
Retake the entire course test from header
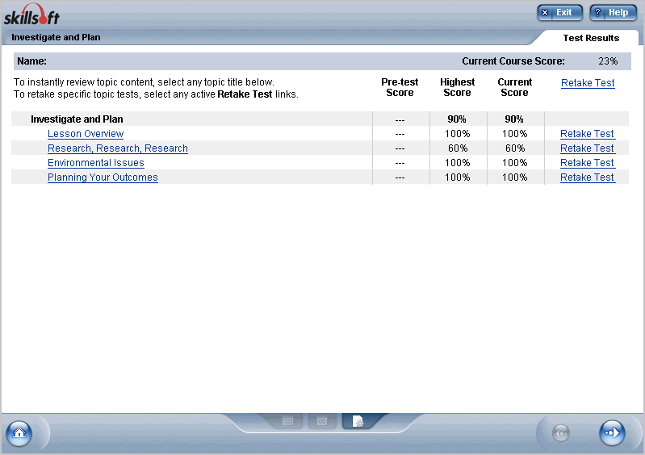click(588, 83)
